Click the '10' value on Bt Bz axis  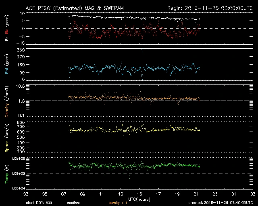(22, 14)
